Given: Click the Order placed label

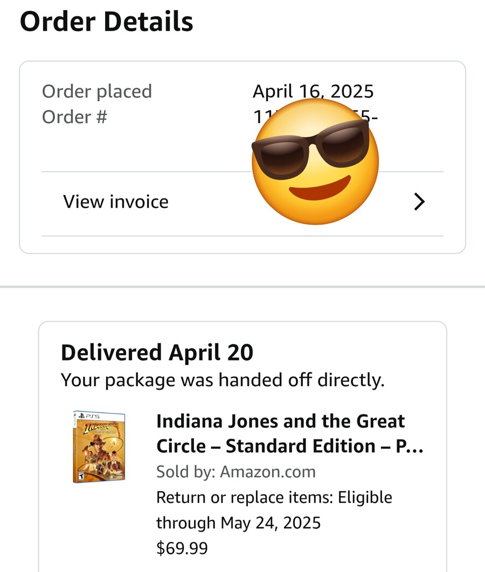Looking at the screenshot, I should 97,91.
